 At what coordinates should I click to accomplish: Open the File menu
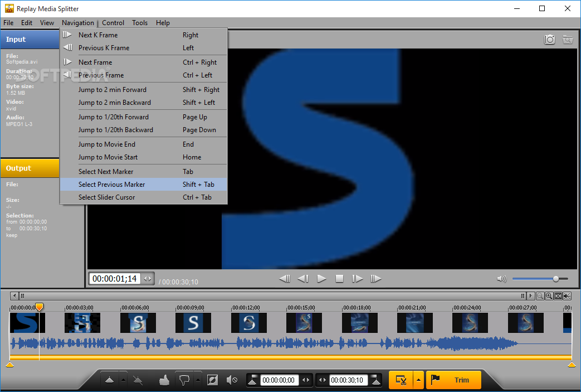click(8, 23)
